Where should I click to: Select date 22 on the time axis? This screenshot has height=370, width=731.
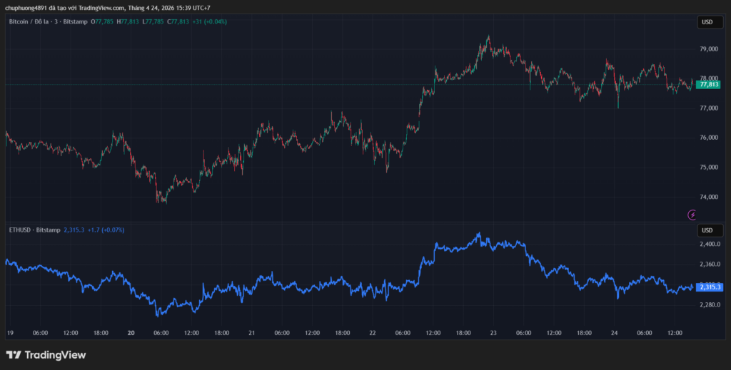(x=372, y=333)
